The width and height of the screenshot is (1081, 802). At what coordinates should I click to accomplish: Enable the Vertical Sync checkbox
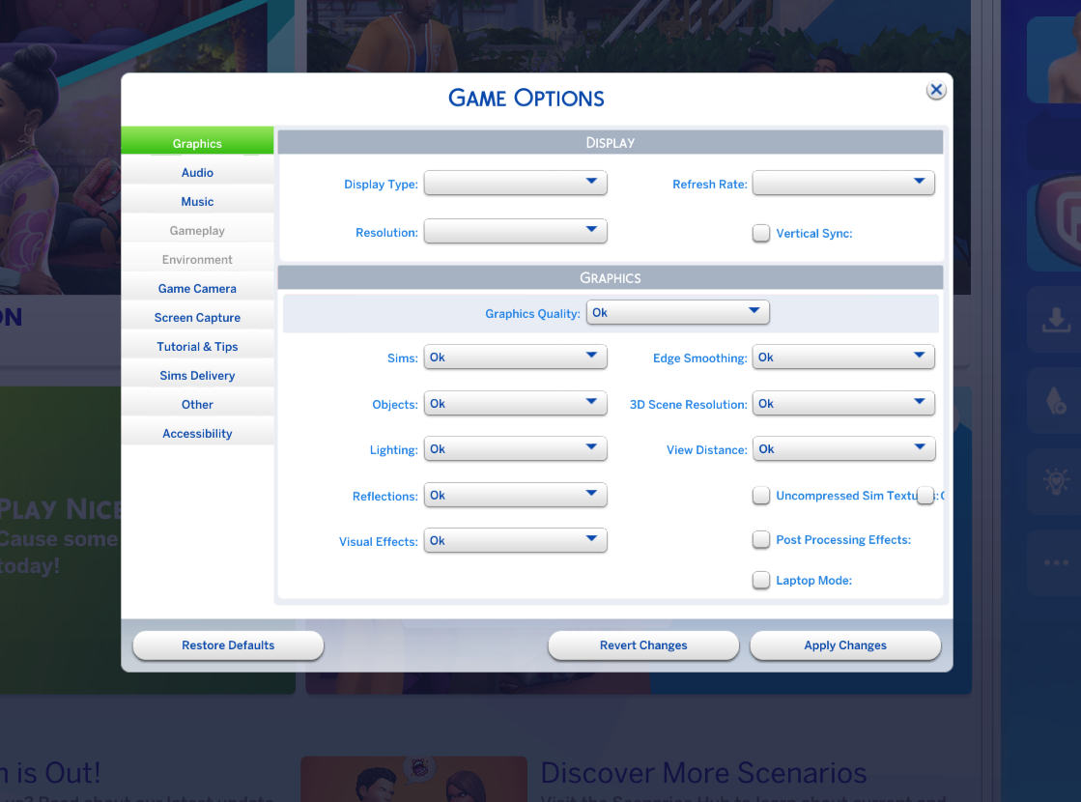(761, 233)
